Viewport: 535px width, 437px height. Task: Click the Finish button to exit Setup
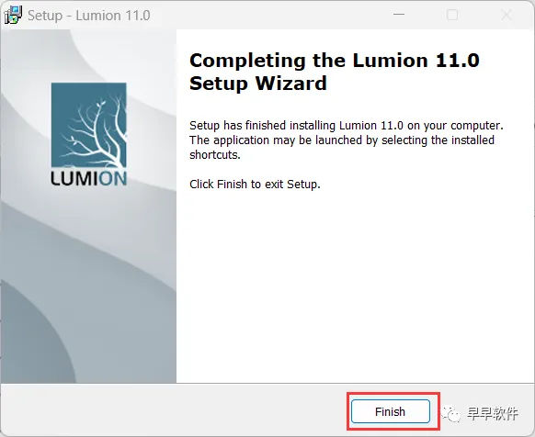[x=391, y=411]
